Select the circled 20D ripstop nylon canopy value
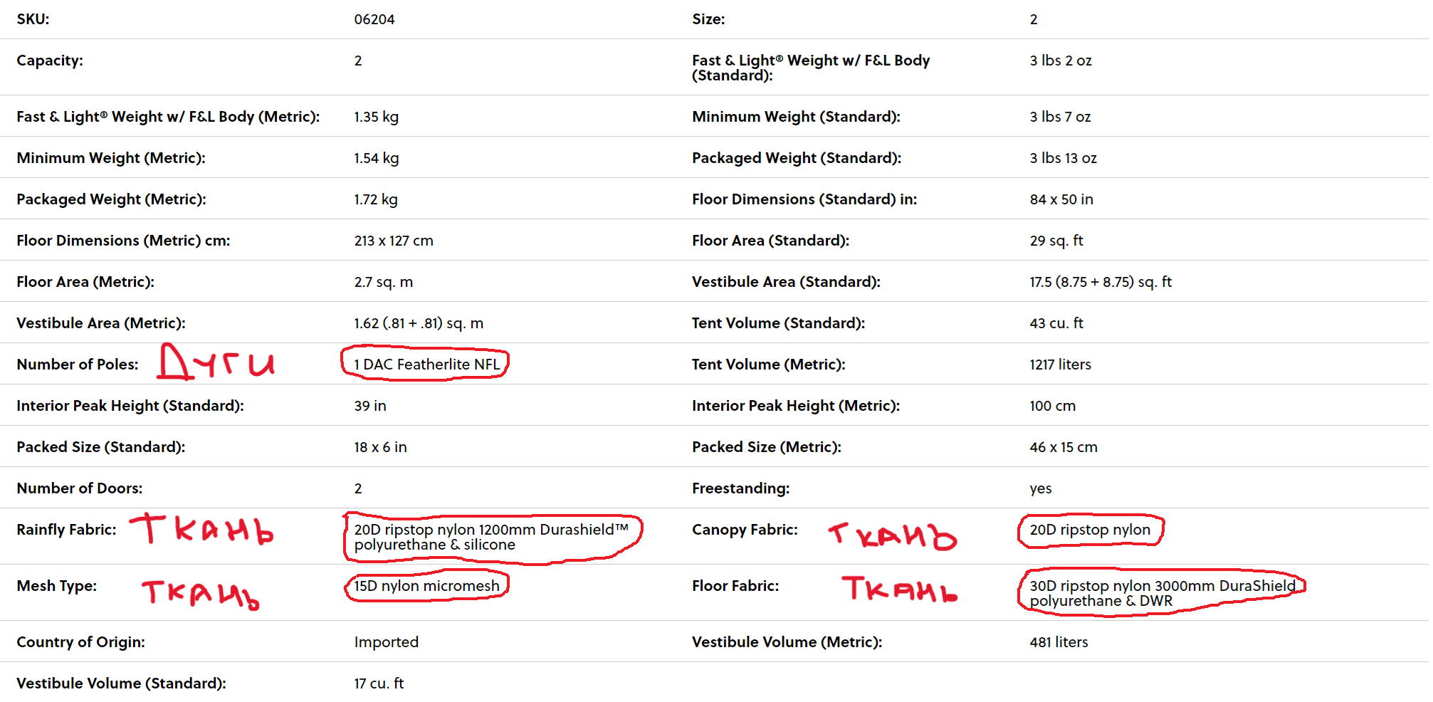 1090,529
